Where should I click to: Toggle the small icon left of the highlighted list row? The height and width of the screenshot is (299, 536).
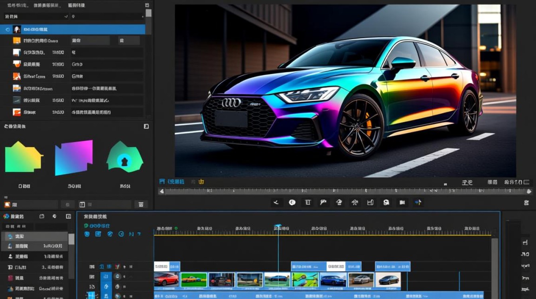[x=7, y=30]
